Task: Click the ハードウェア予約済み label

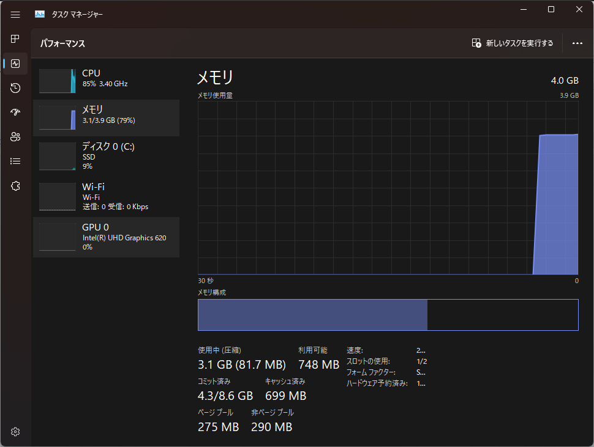Action: [x=377, y=383]
